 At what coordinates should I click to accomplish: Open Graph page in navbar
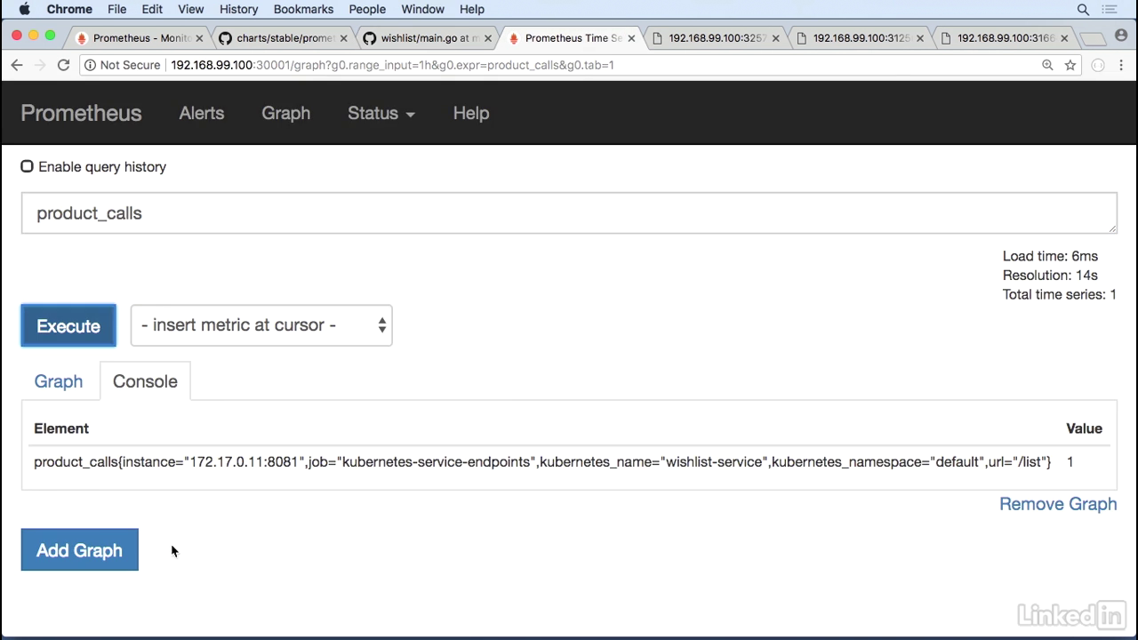click(x=285, y=113)
